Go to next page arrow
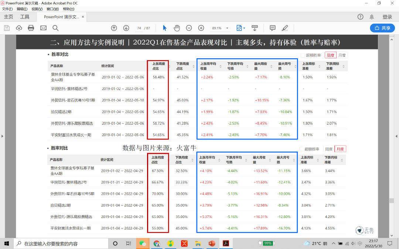This screenshot has height=249, width=399. (126, 28)
